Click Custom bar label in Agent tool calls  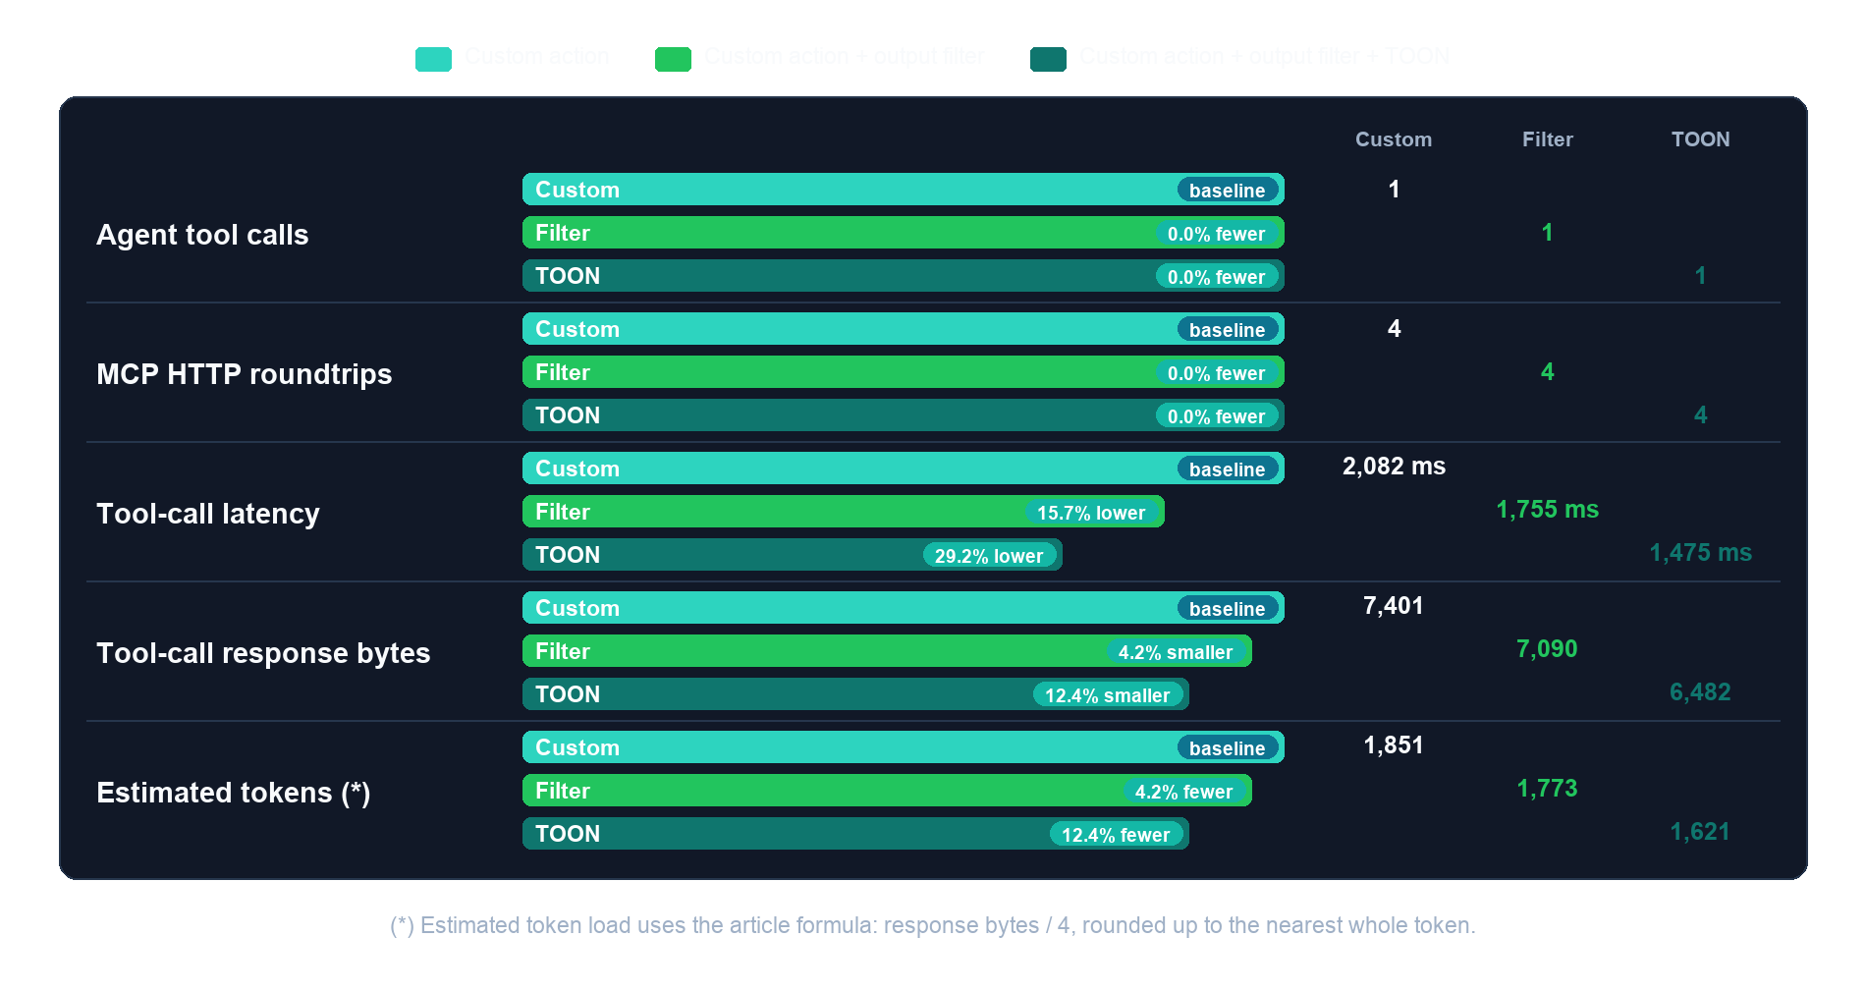pyautogui.click(x=577, y=190)
